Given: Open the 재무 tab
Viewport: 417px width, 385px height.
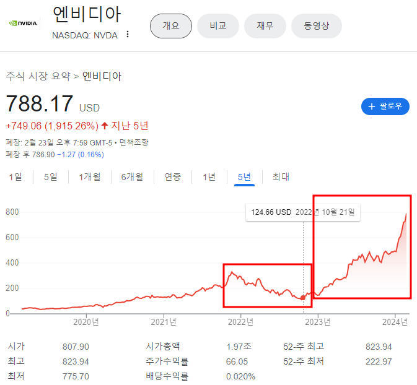Looking at the screenshot, I should (x=265, y=26).
